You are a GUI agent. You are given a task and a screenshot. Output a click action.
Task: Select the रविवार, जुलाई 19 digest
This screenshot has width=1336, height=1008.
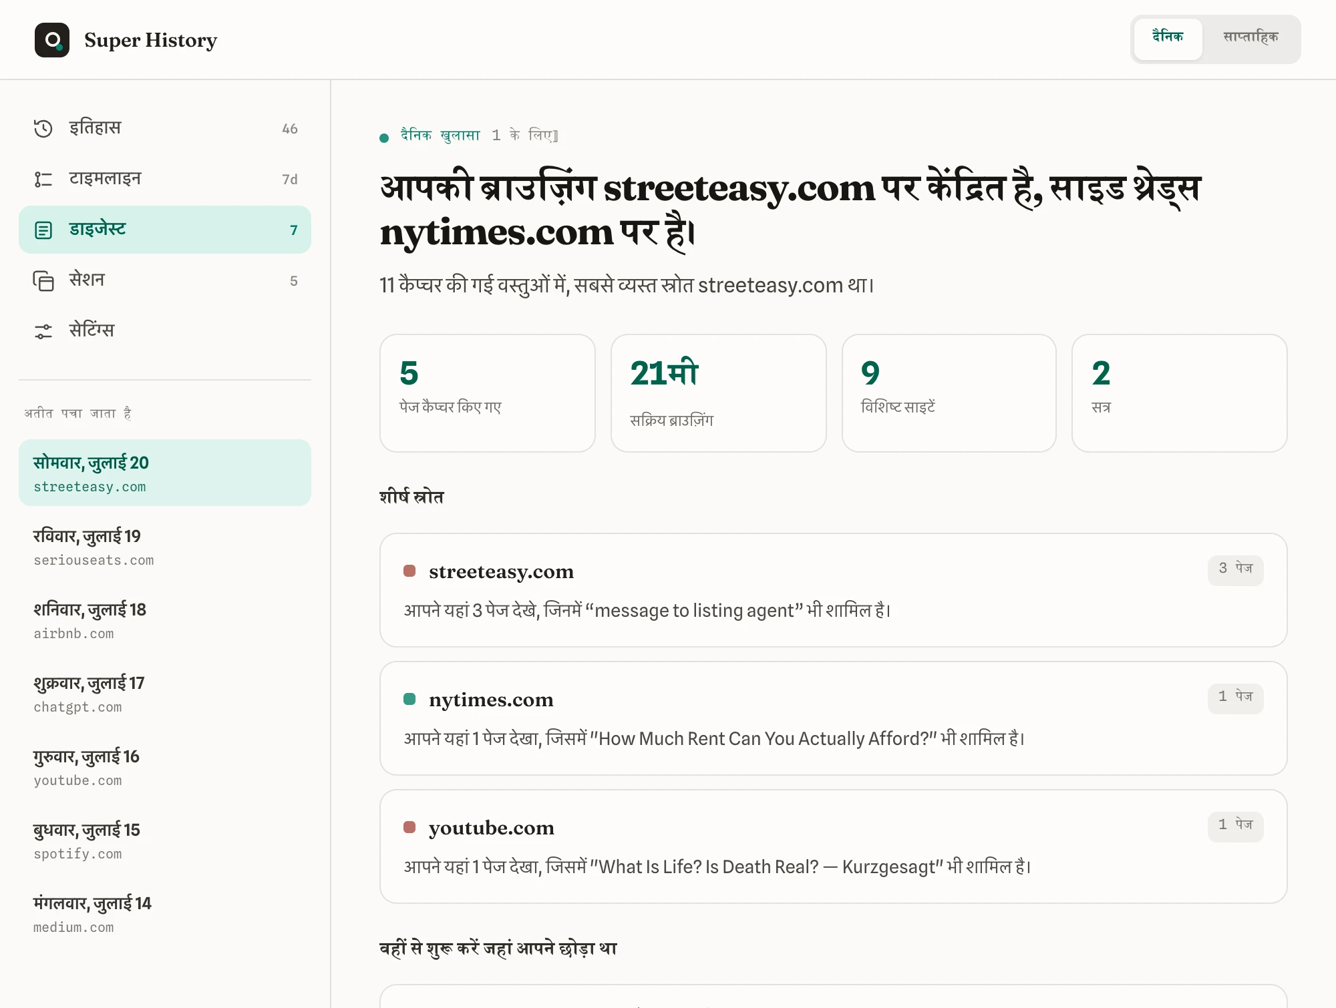[165, 546]
